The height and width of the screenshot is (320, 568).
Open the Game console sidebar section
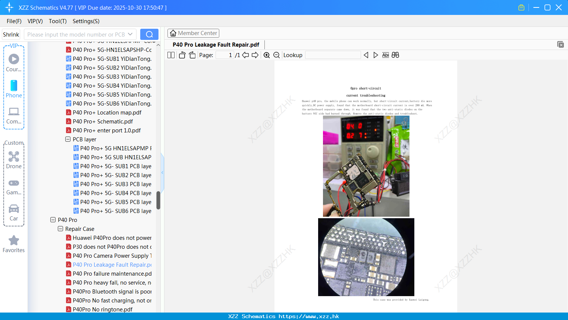14,186
